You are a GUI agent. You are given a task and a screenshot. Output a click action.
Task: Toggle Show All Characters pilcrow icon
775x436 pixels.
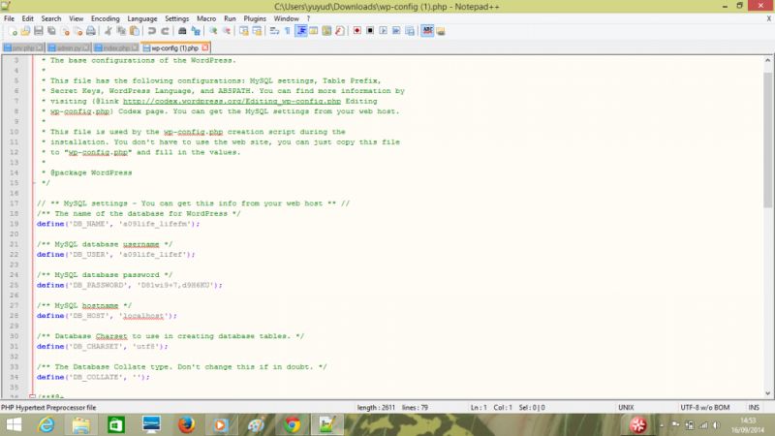(x=287, y=31)
